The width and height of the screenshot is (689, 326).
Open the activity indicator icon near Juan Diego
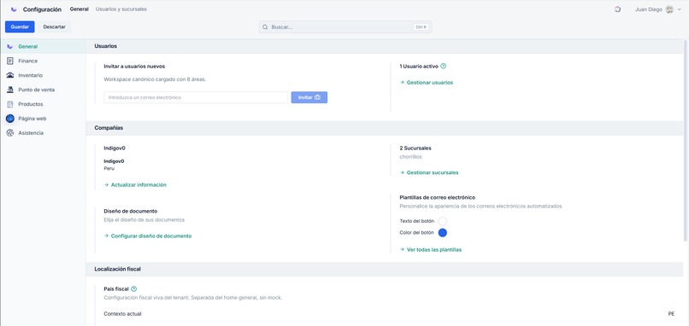pos(617,9)
